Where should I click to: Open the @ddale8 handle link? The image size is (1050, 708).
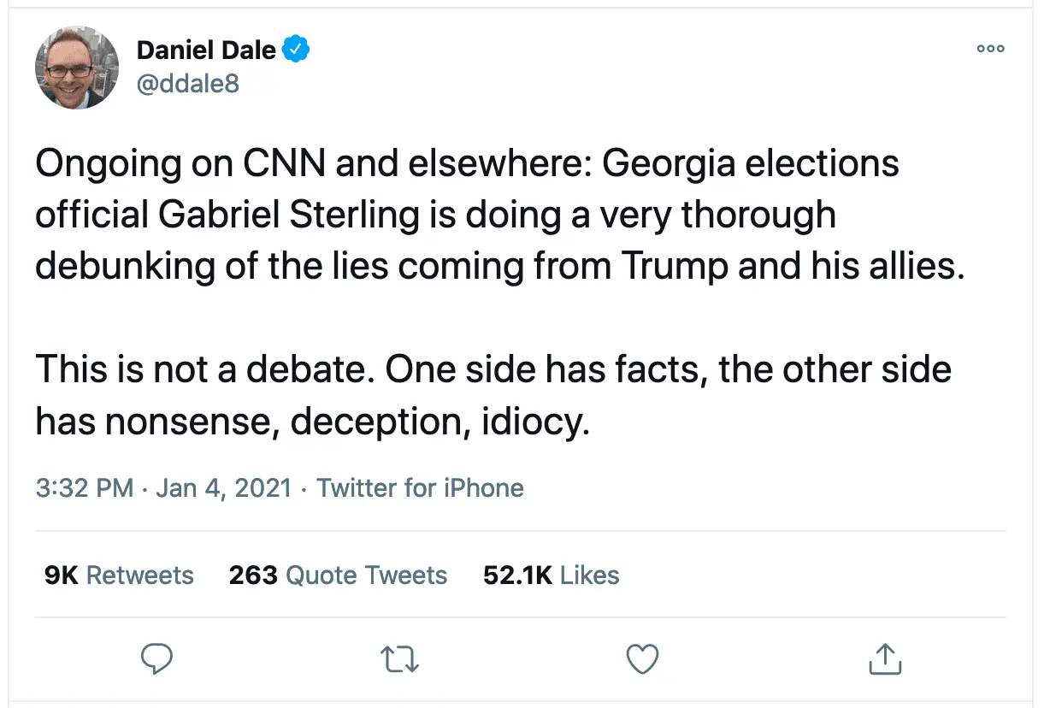[x=188, y=83]
